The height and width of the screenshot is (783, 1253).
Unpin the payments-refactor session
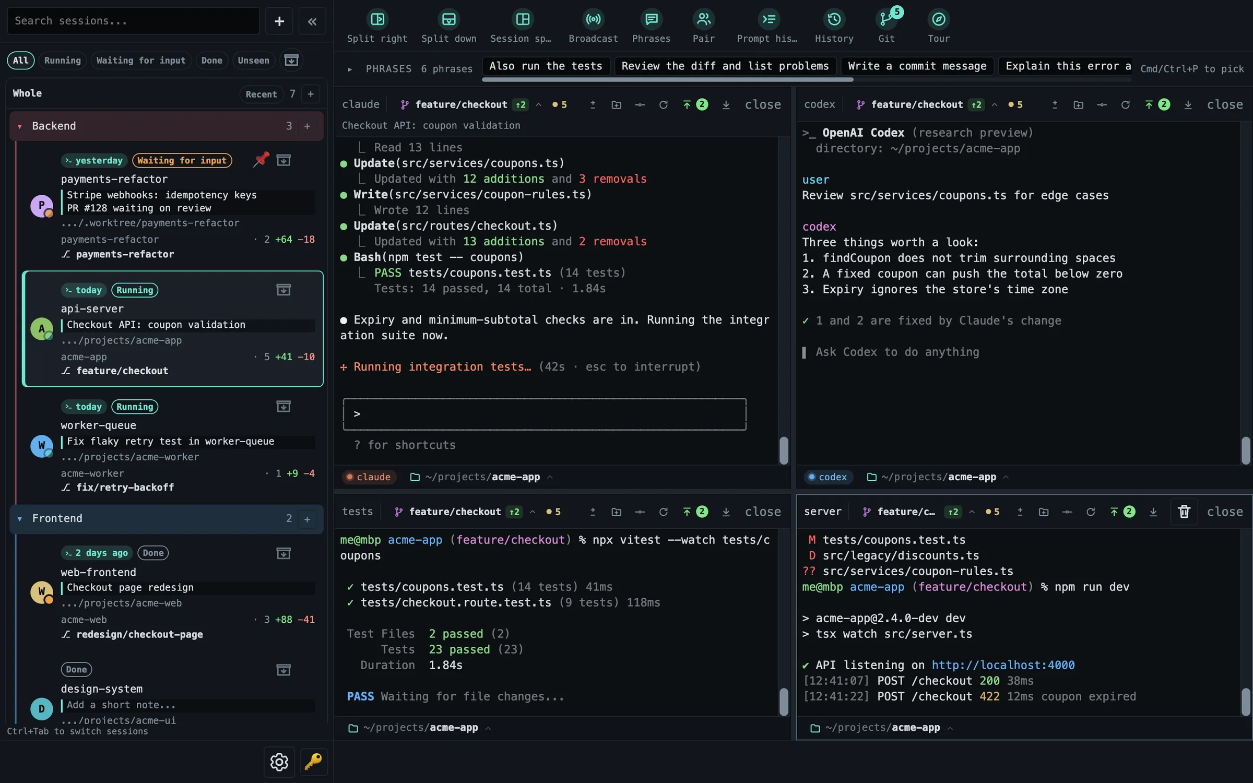tap(261, 160)
